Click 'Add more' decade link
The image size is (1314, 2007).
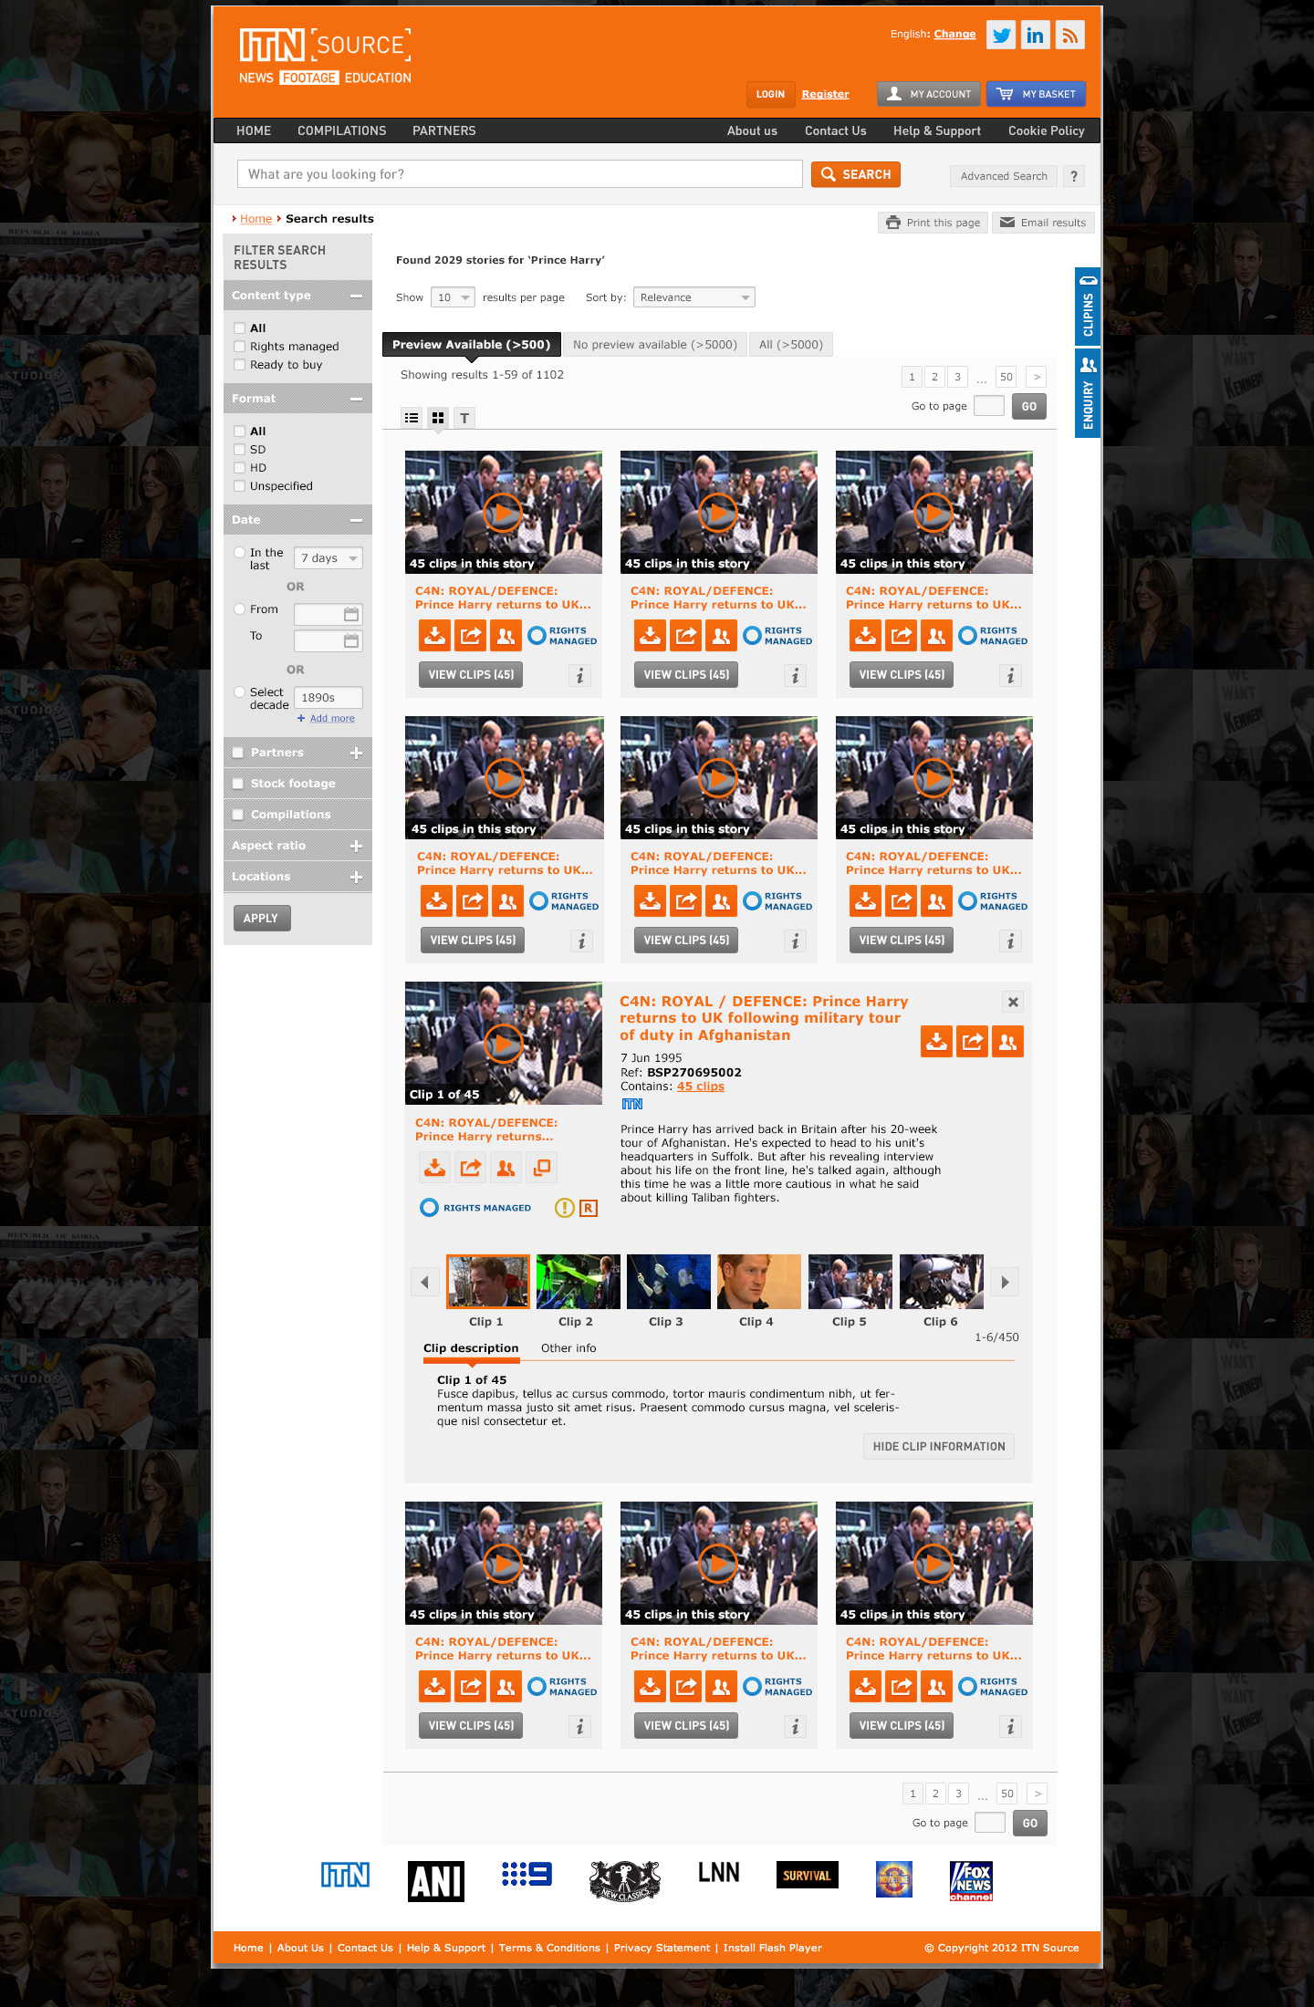(332, 719)
